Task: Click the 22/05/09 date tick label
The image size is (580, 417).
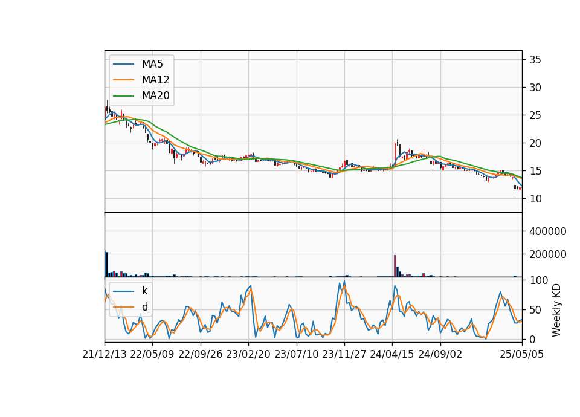Action: click(152, 354)
